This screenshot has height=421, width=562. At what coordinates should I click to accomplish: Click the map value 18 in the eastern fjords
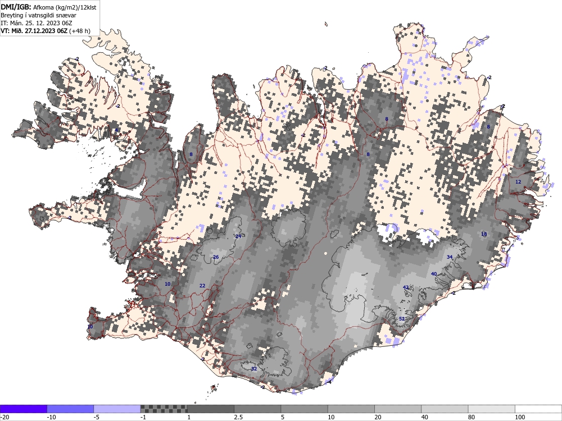484,234
